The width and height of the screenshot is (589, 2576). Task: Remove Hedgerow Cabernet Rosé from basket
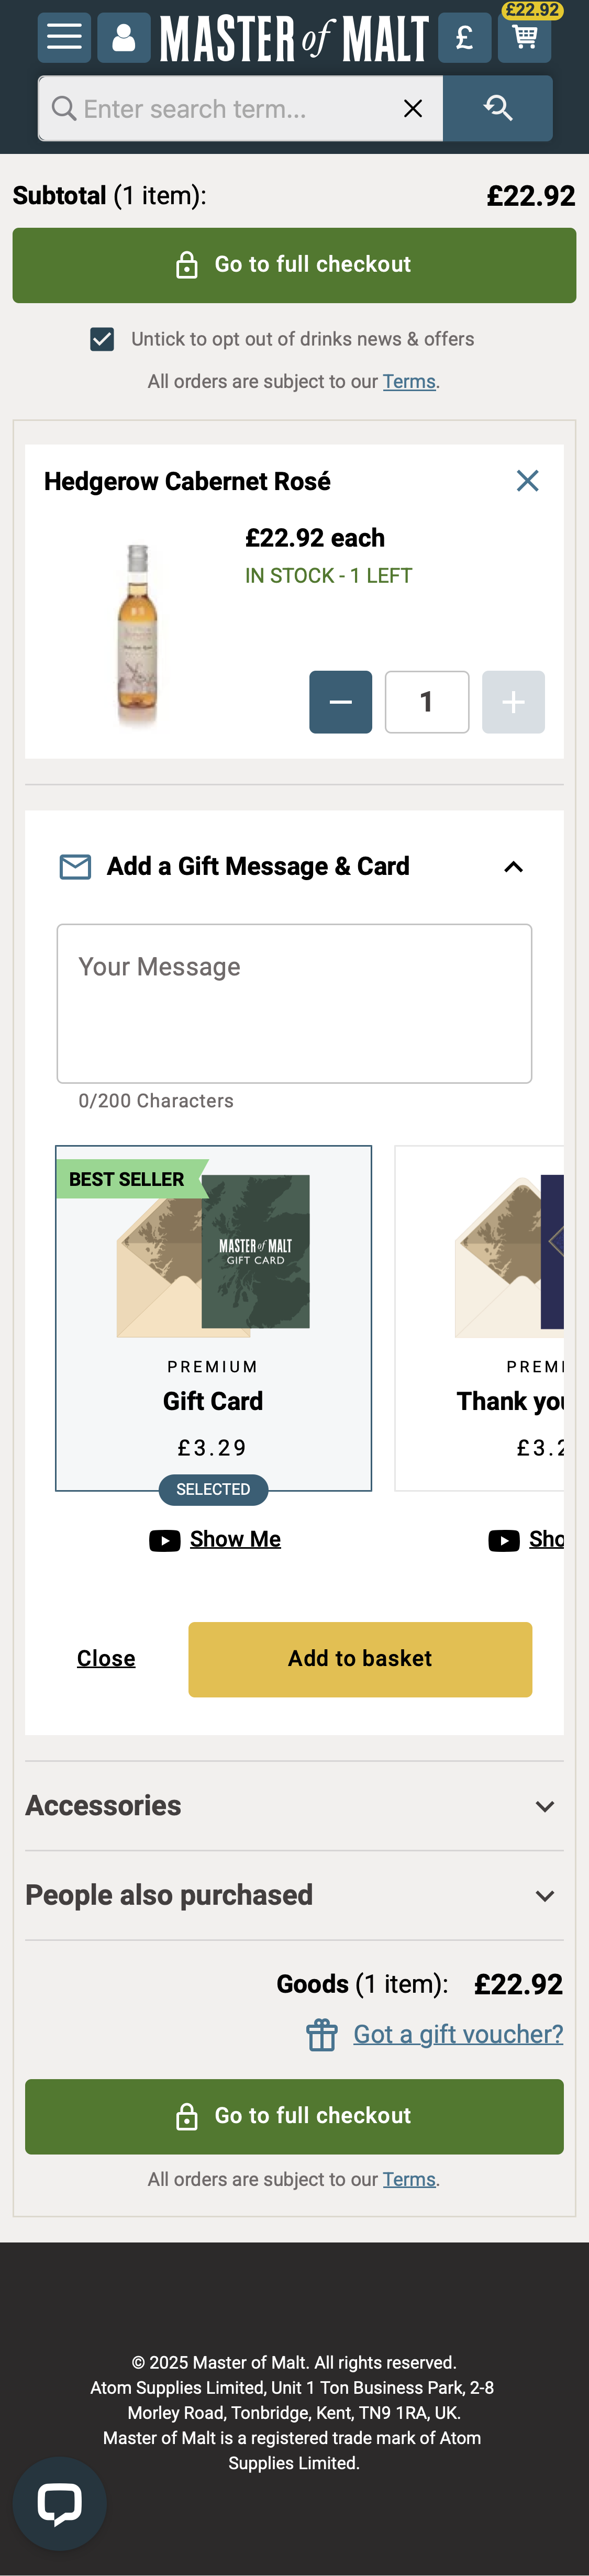(528, 481)
